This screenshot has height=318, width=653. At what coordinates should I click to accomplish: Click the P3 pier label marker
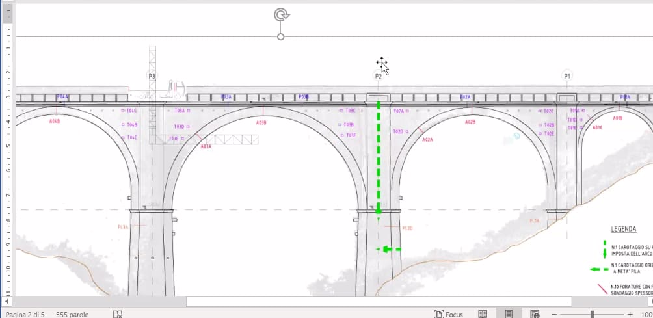[x=152, y=76]
